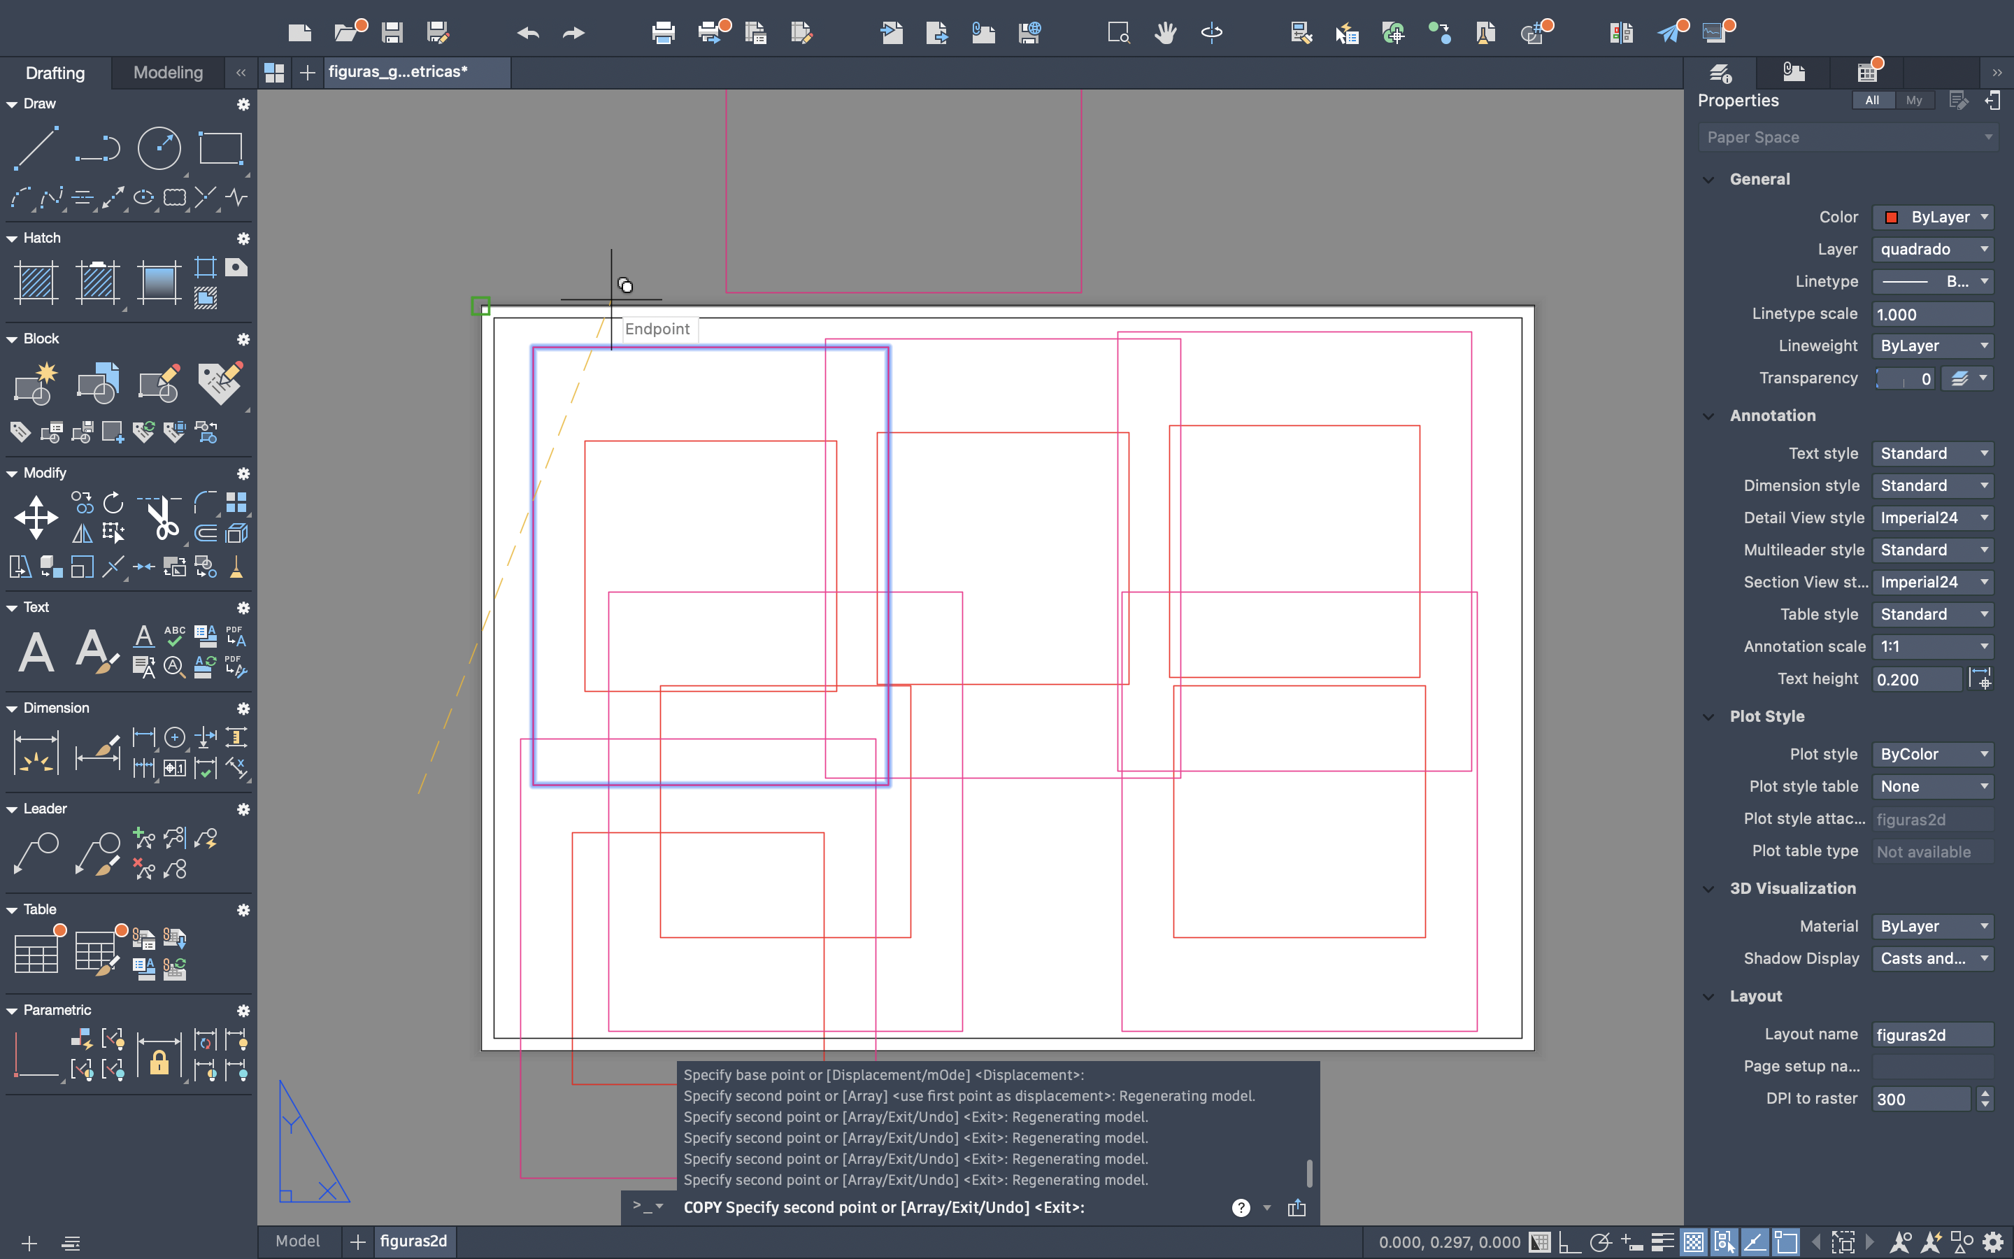
Task: Select the Circle draw tool
Action: click(158, 148)
